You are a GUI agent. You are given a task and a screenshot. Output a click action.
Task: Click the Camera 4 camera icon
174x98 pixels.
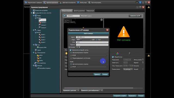[40, 27]
